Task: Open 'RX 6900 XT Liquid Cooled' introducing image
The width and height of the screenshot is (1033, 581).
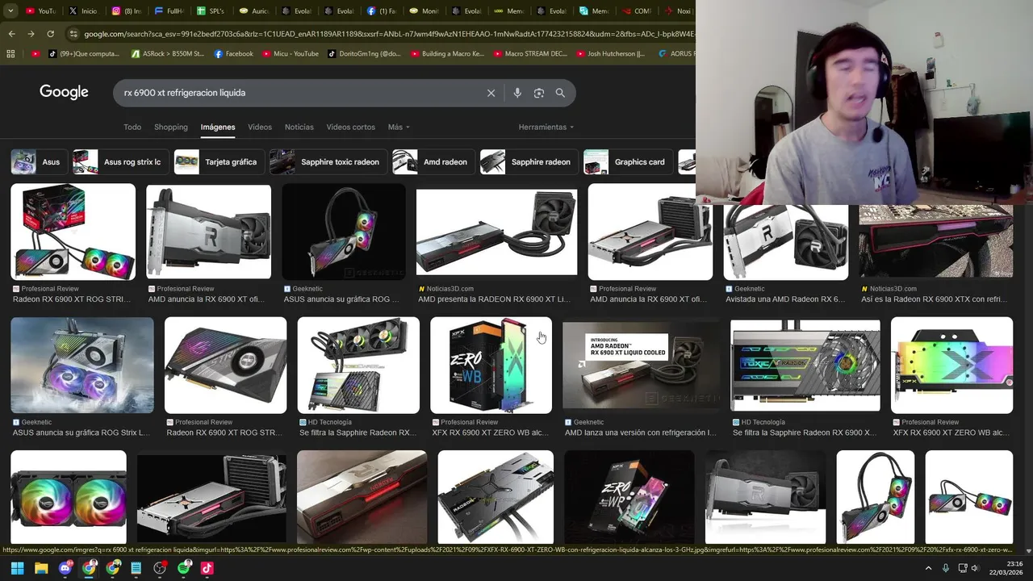Action: point(641,366)
